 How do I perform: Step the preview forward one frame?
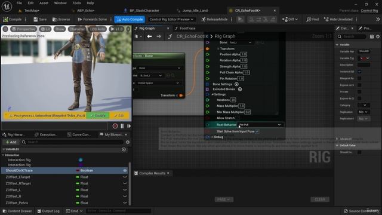[129, 126]
